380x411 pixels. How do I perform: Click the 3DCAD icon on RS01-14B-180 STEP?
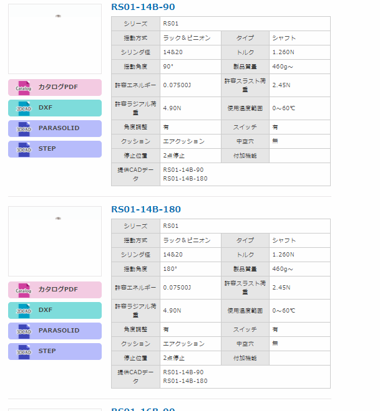click(x=24, y=352)
